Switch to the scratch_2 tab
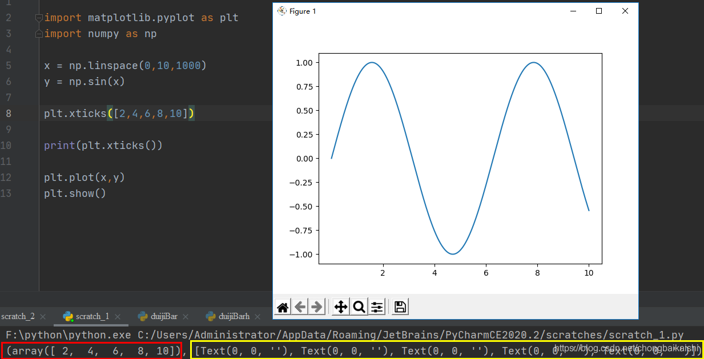The height and width of the screenshot is (359, 704). 18,316
